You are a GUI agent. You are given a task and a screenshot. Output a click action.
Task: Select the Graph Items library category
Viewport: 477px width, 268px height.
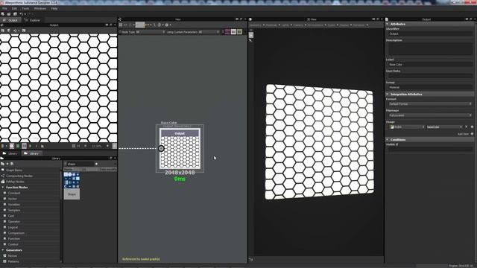[14, 170]
